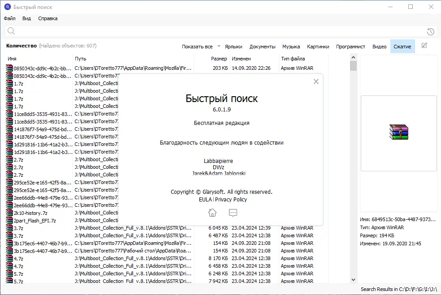Click the 2ee66ddb-44e8-479e-93 file name, first row
This screenshot has height=295, width=441.
click(x=43, y=198)
